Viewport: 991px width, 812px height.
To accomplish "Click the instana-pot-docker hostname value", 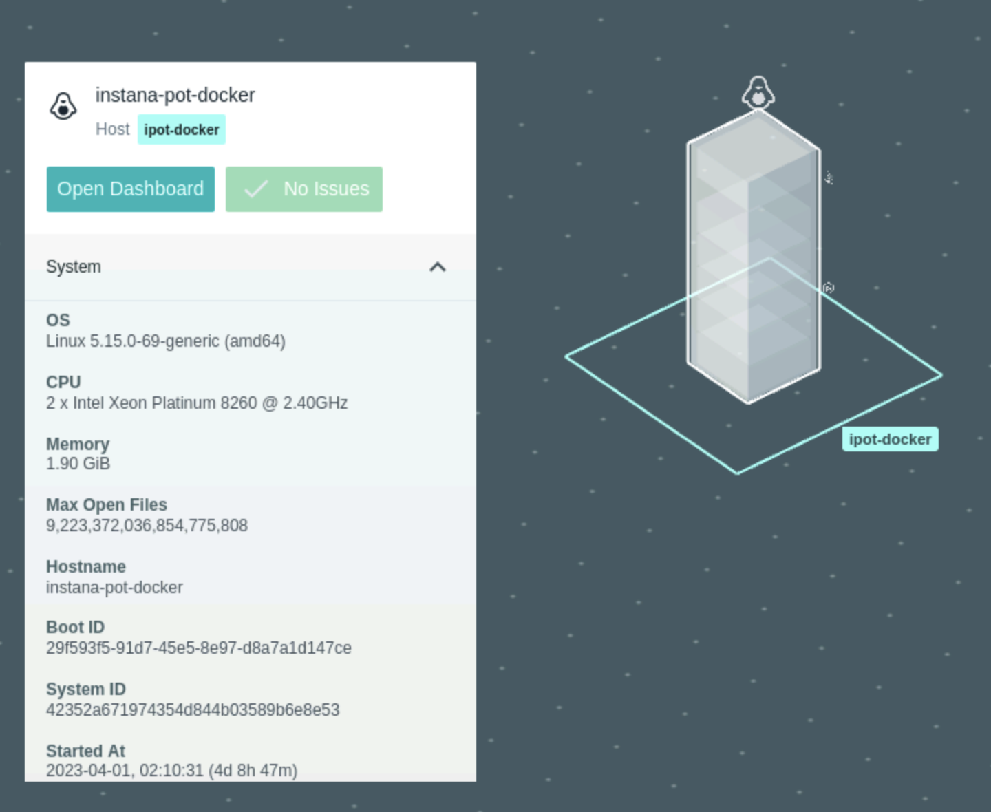I will [114, 587].
